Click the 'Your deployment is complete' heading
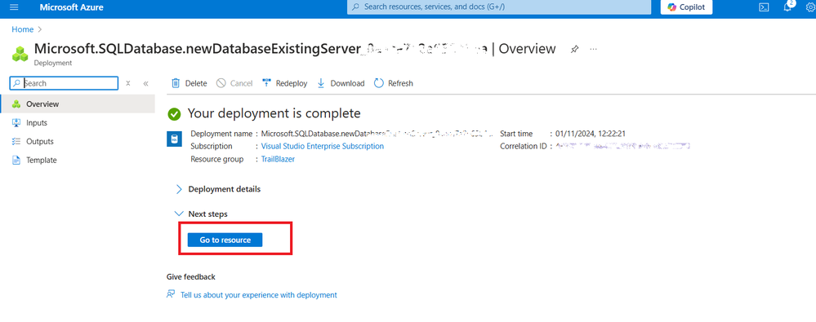The width and height of the screenshot is (816, 322). (274, 113)
